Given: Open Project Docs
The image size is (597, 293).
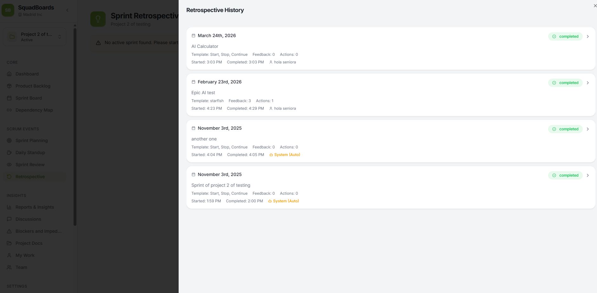Looking at the screenshot, I should tap(29, 243).
